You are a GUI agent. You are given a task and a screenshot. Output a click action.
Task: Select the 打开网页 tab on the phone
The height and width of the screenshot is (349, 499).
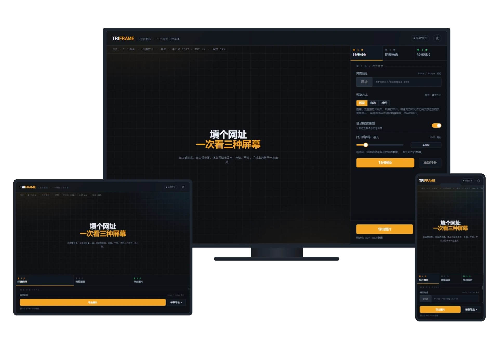point(428,278)
